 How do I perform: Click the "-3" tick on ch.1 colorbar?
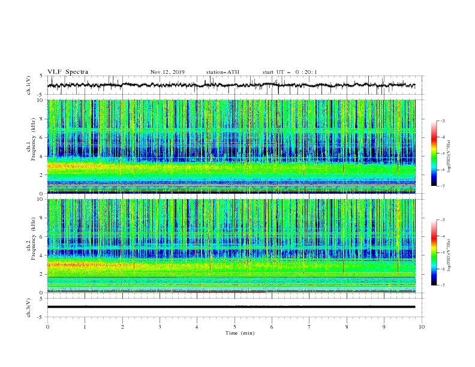(442, 121)
